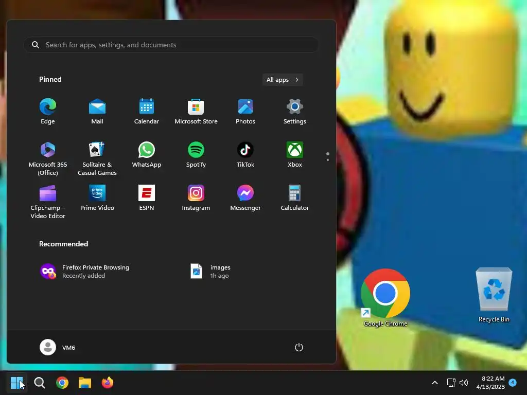
Task: Open WhatsApp from pinned apps
Action: (x=147, y=155)
